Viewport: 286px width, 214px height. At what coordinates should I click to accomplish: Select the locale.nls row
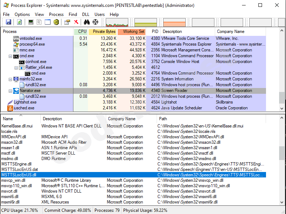pos(133,131)
